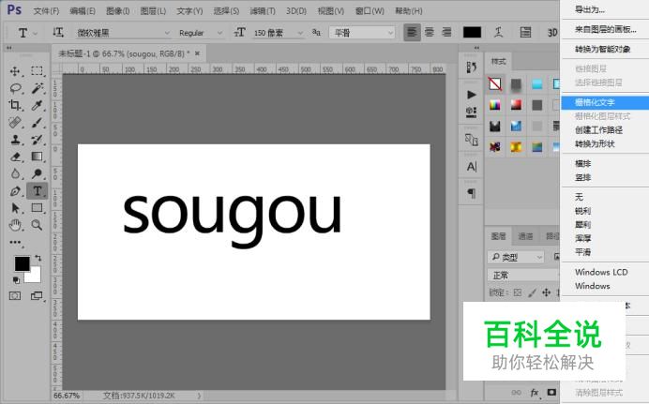Open the Screen Mode options button
The width and height of the screenshot is (649, 404).
click(x=38, y=295)
